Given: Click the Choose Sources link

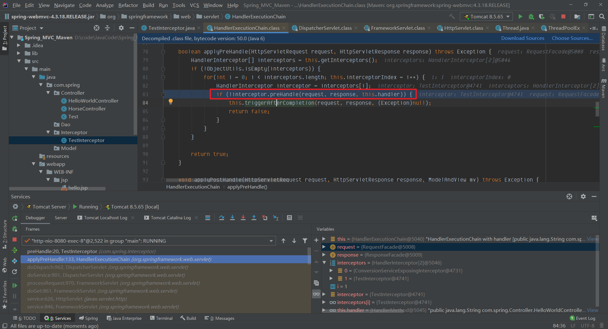Looking at the screenshot, I should (572, 38).
